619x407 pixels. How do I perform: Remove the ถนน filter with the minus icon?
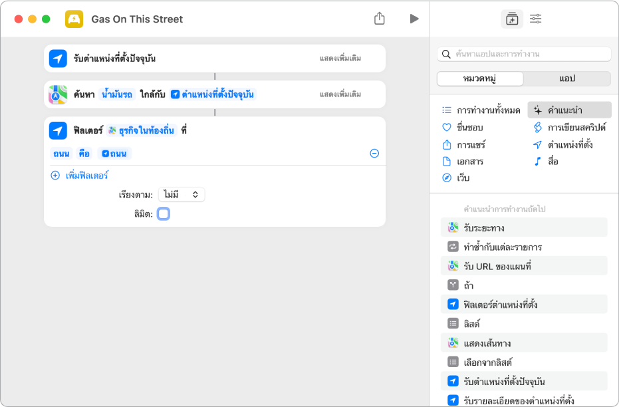[374, 154]
